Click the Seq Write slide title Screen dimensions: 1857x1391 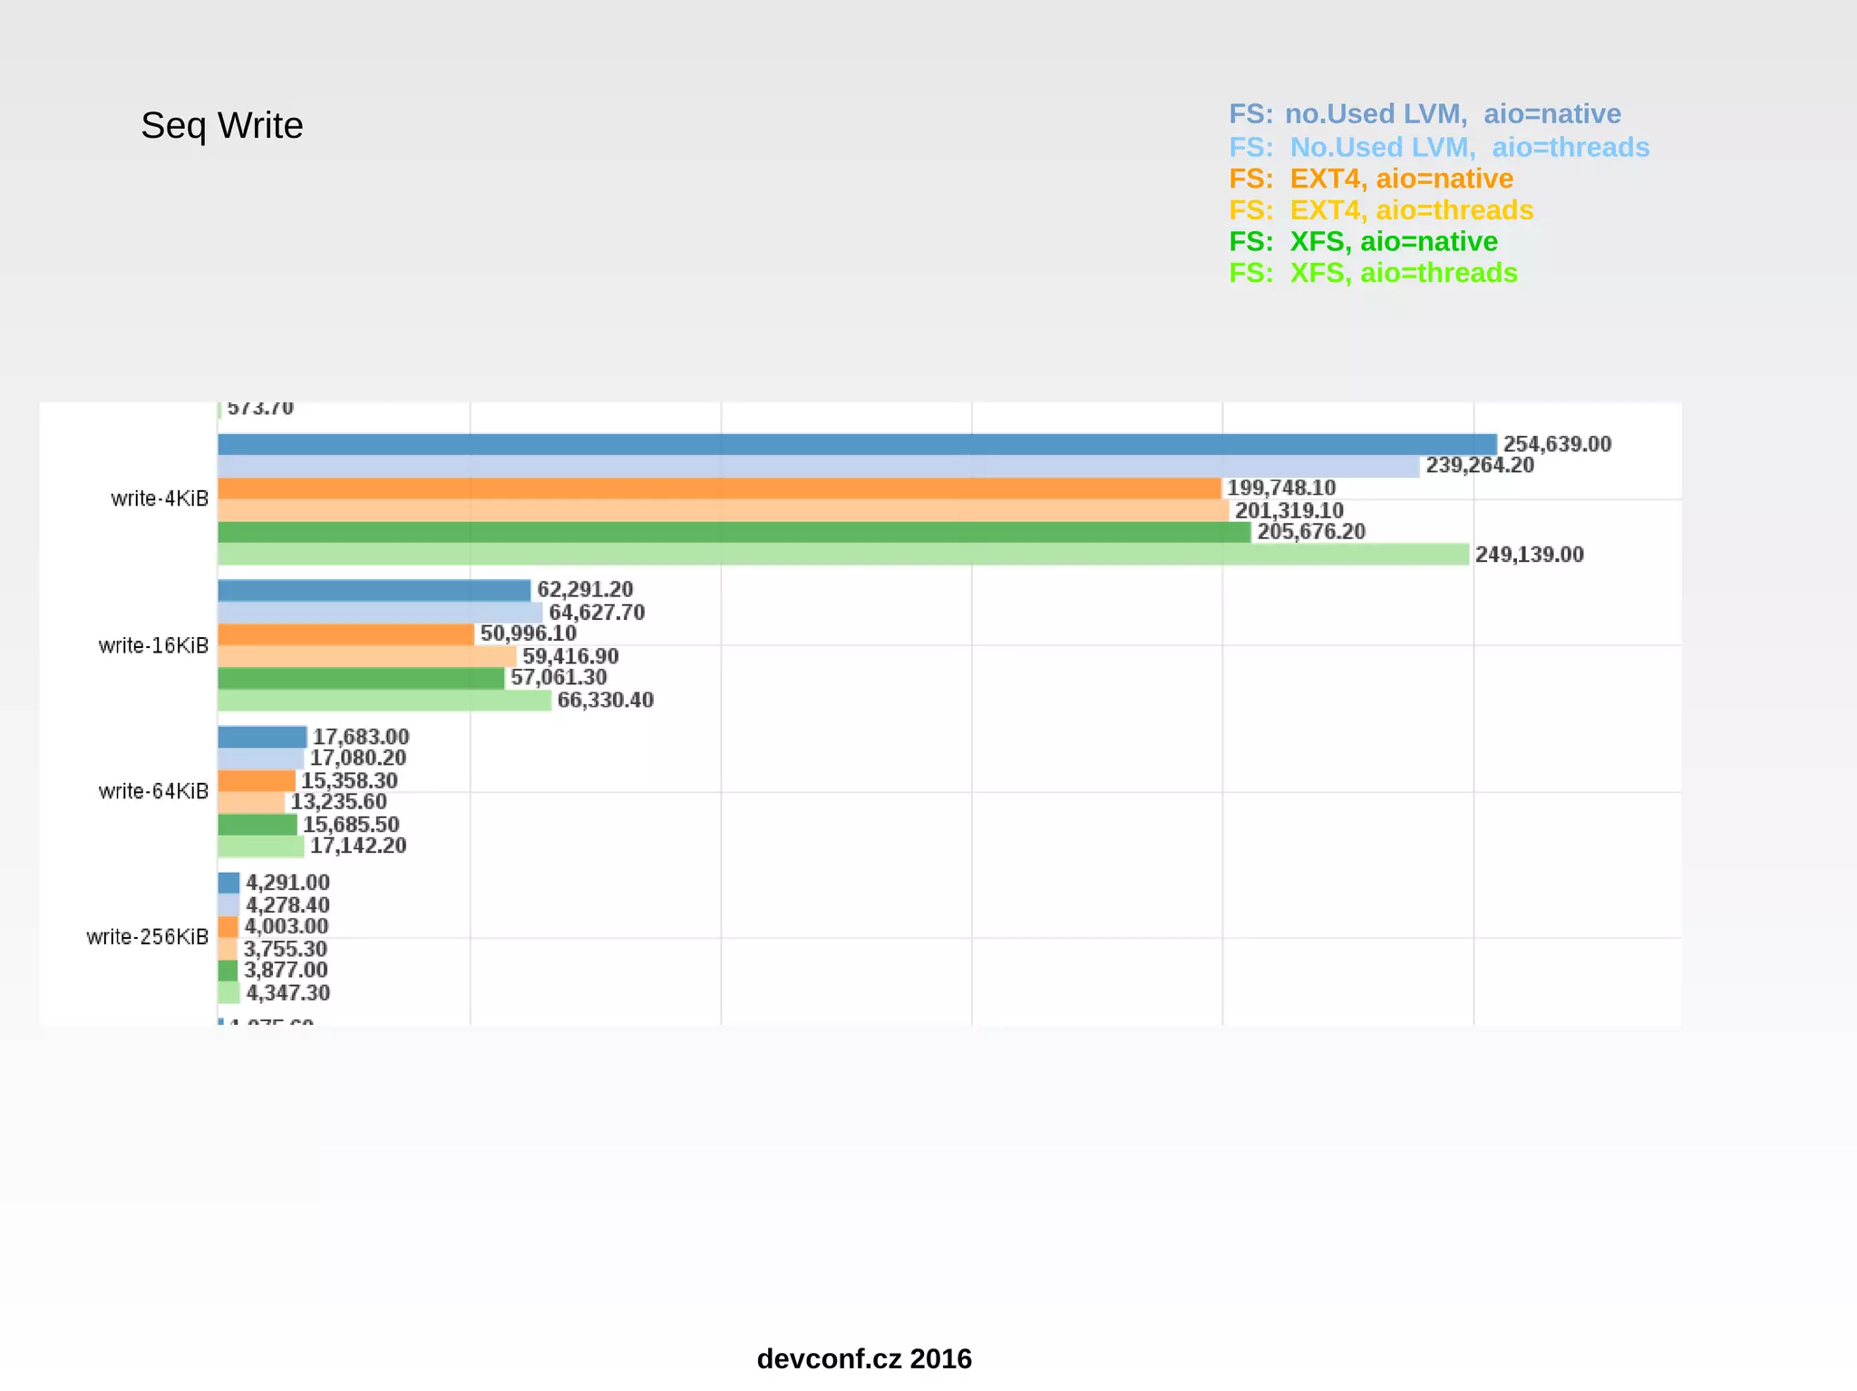pyautogui.click(x=221, y=126)
